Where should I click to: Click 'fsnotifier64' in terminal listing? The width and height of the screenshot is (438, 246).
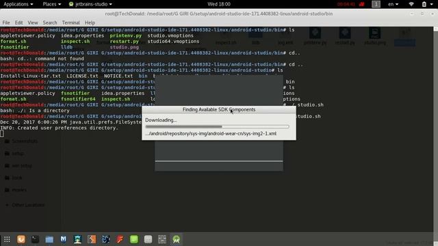coord(78,99)
